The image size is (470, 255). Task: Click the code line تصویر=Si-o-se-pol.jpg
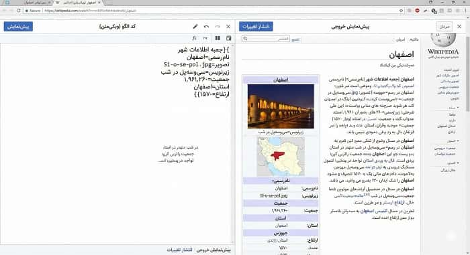(x=197, y=64)
